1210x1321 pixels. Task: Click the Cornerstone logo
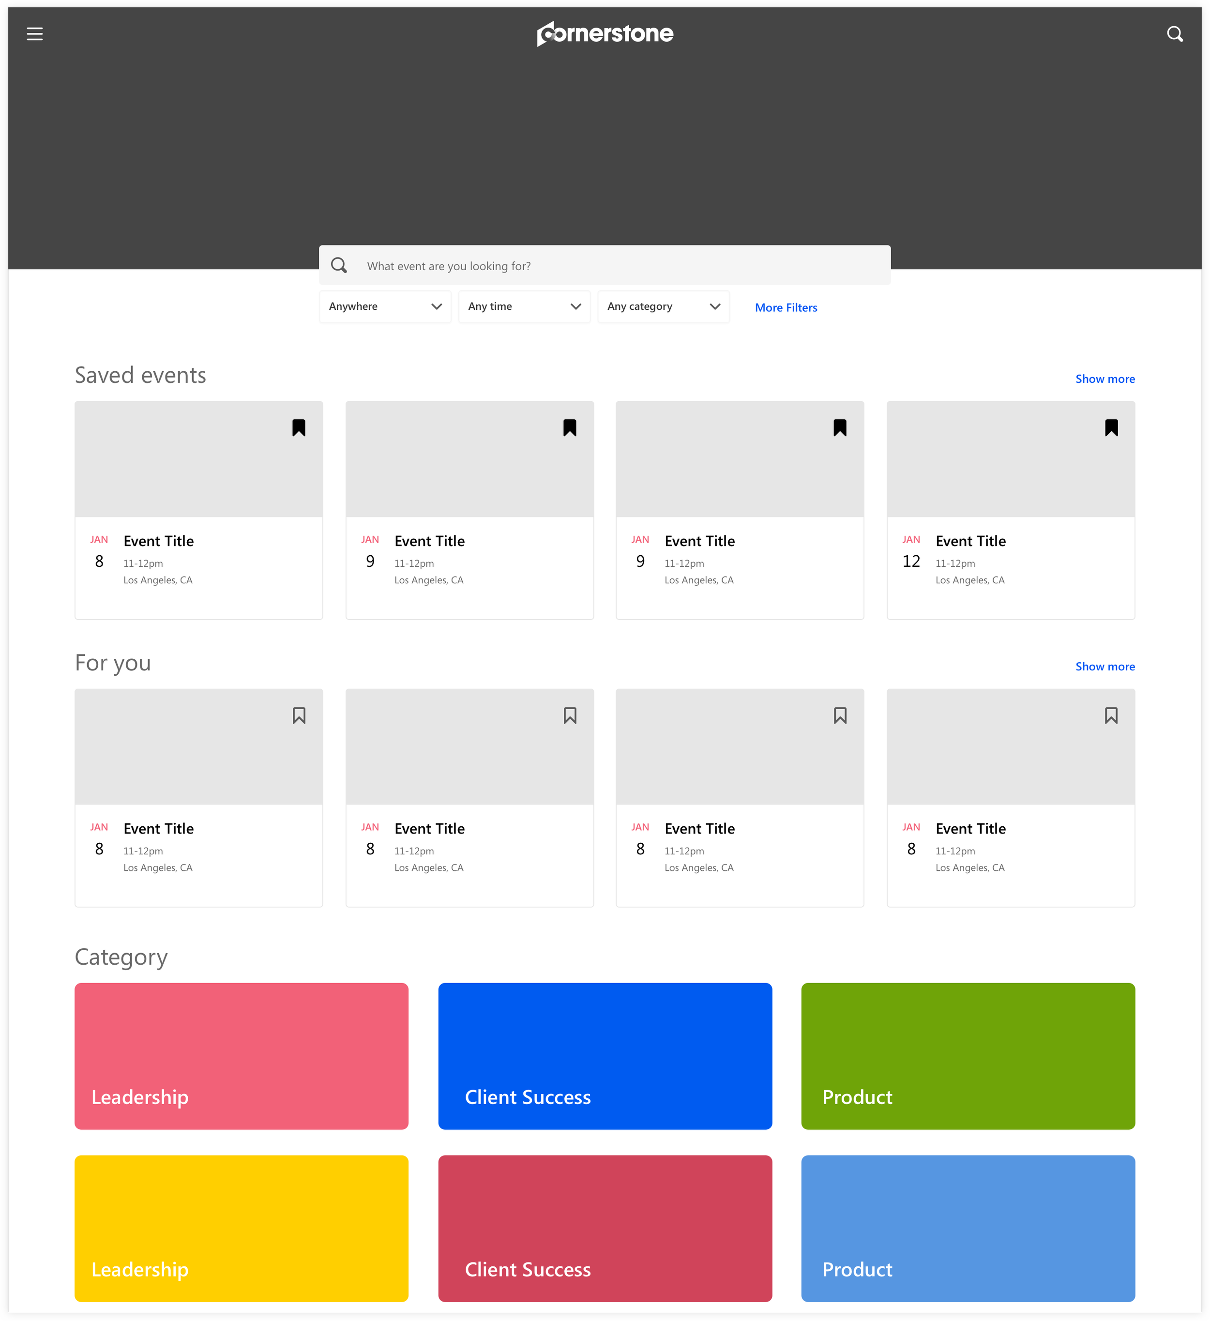point(605,33)
